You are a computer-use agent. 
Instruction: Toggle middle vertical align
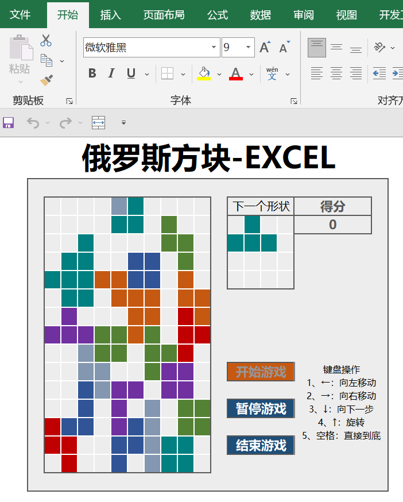[336, 47]
